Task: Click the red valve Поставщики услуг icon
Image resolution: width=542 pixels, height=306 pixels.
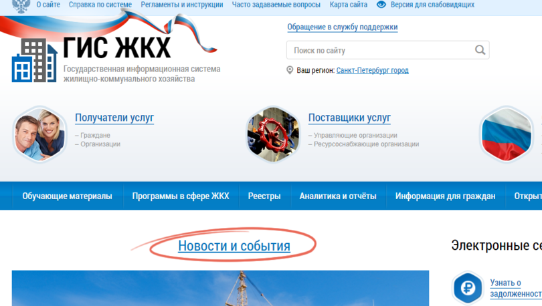Action: [x=273, y=134]
